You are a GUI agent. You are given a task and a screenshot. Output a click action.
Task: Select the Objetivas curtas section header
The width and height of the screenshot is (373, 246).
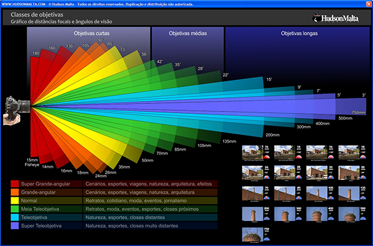(91, 34)
